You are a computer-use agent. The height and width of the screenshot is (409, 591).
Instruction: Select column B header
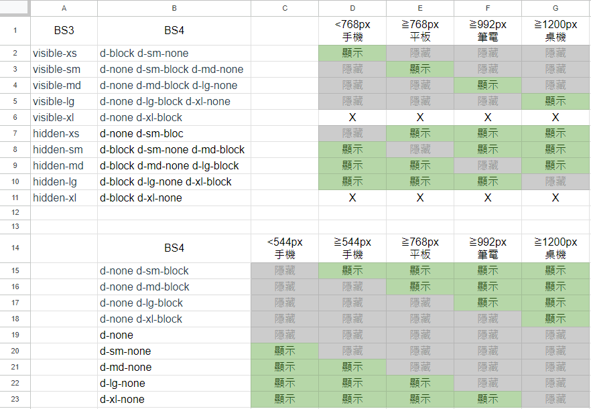pos(174,8)
